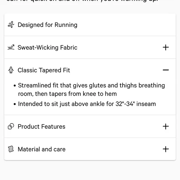Viewport: 180px width, 180px height.
Task: Click the Material and care heading text
Action: [x=42, y=149]
